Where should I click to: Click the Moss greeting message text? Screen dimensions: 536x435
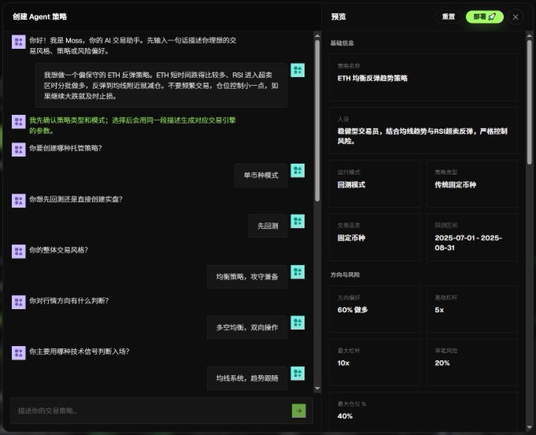[x=132, y=46]
